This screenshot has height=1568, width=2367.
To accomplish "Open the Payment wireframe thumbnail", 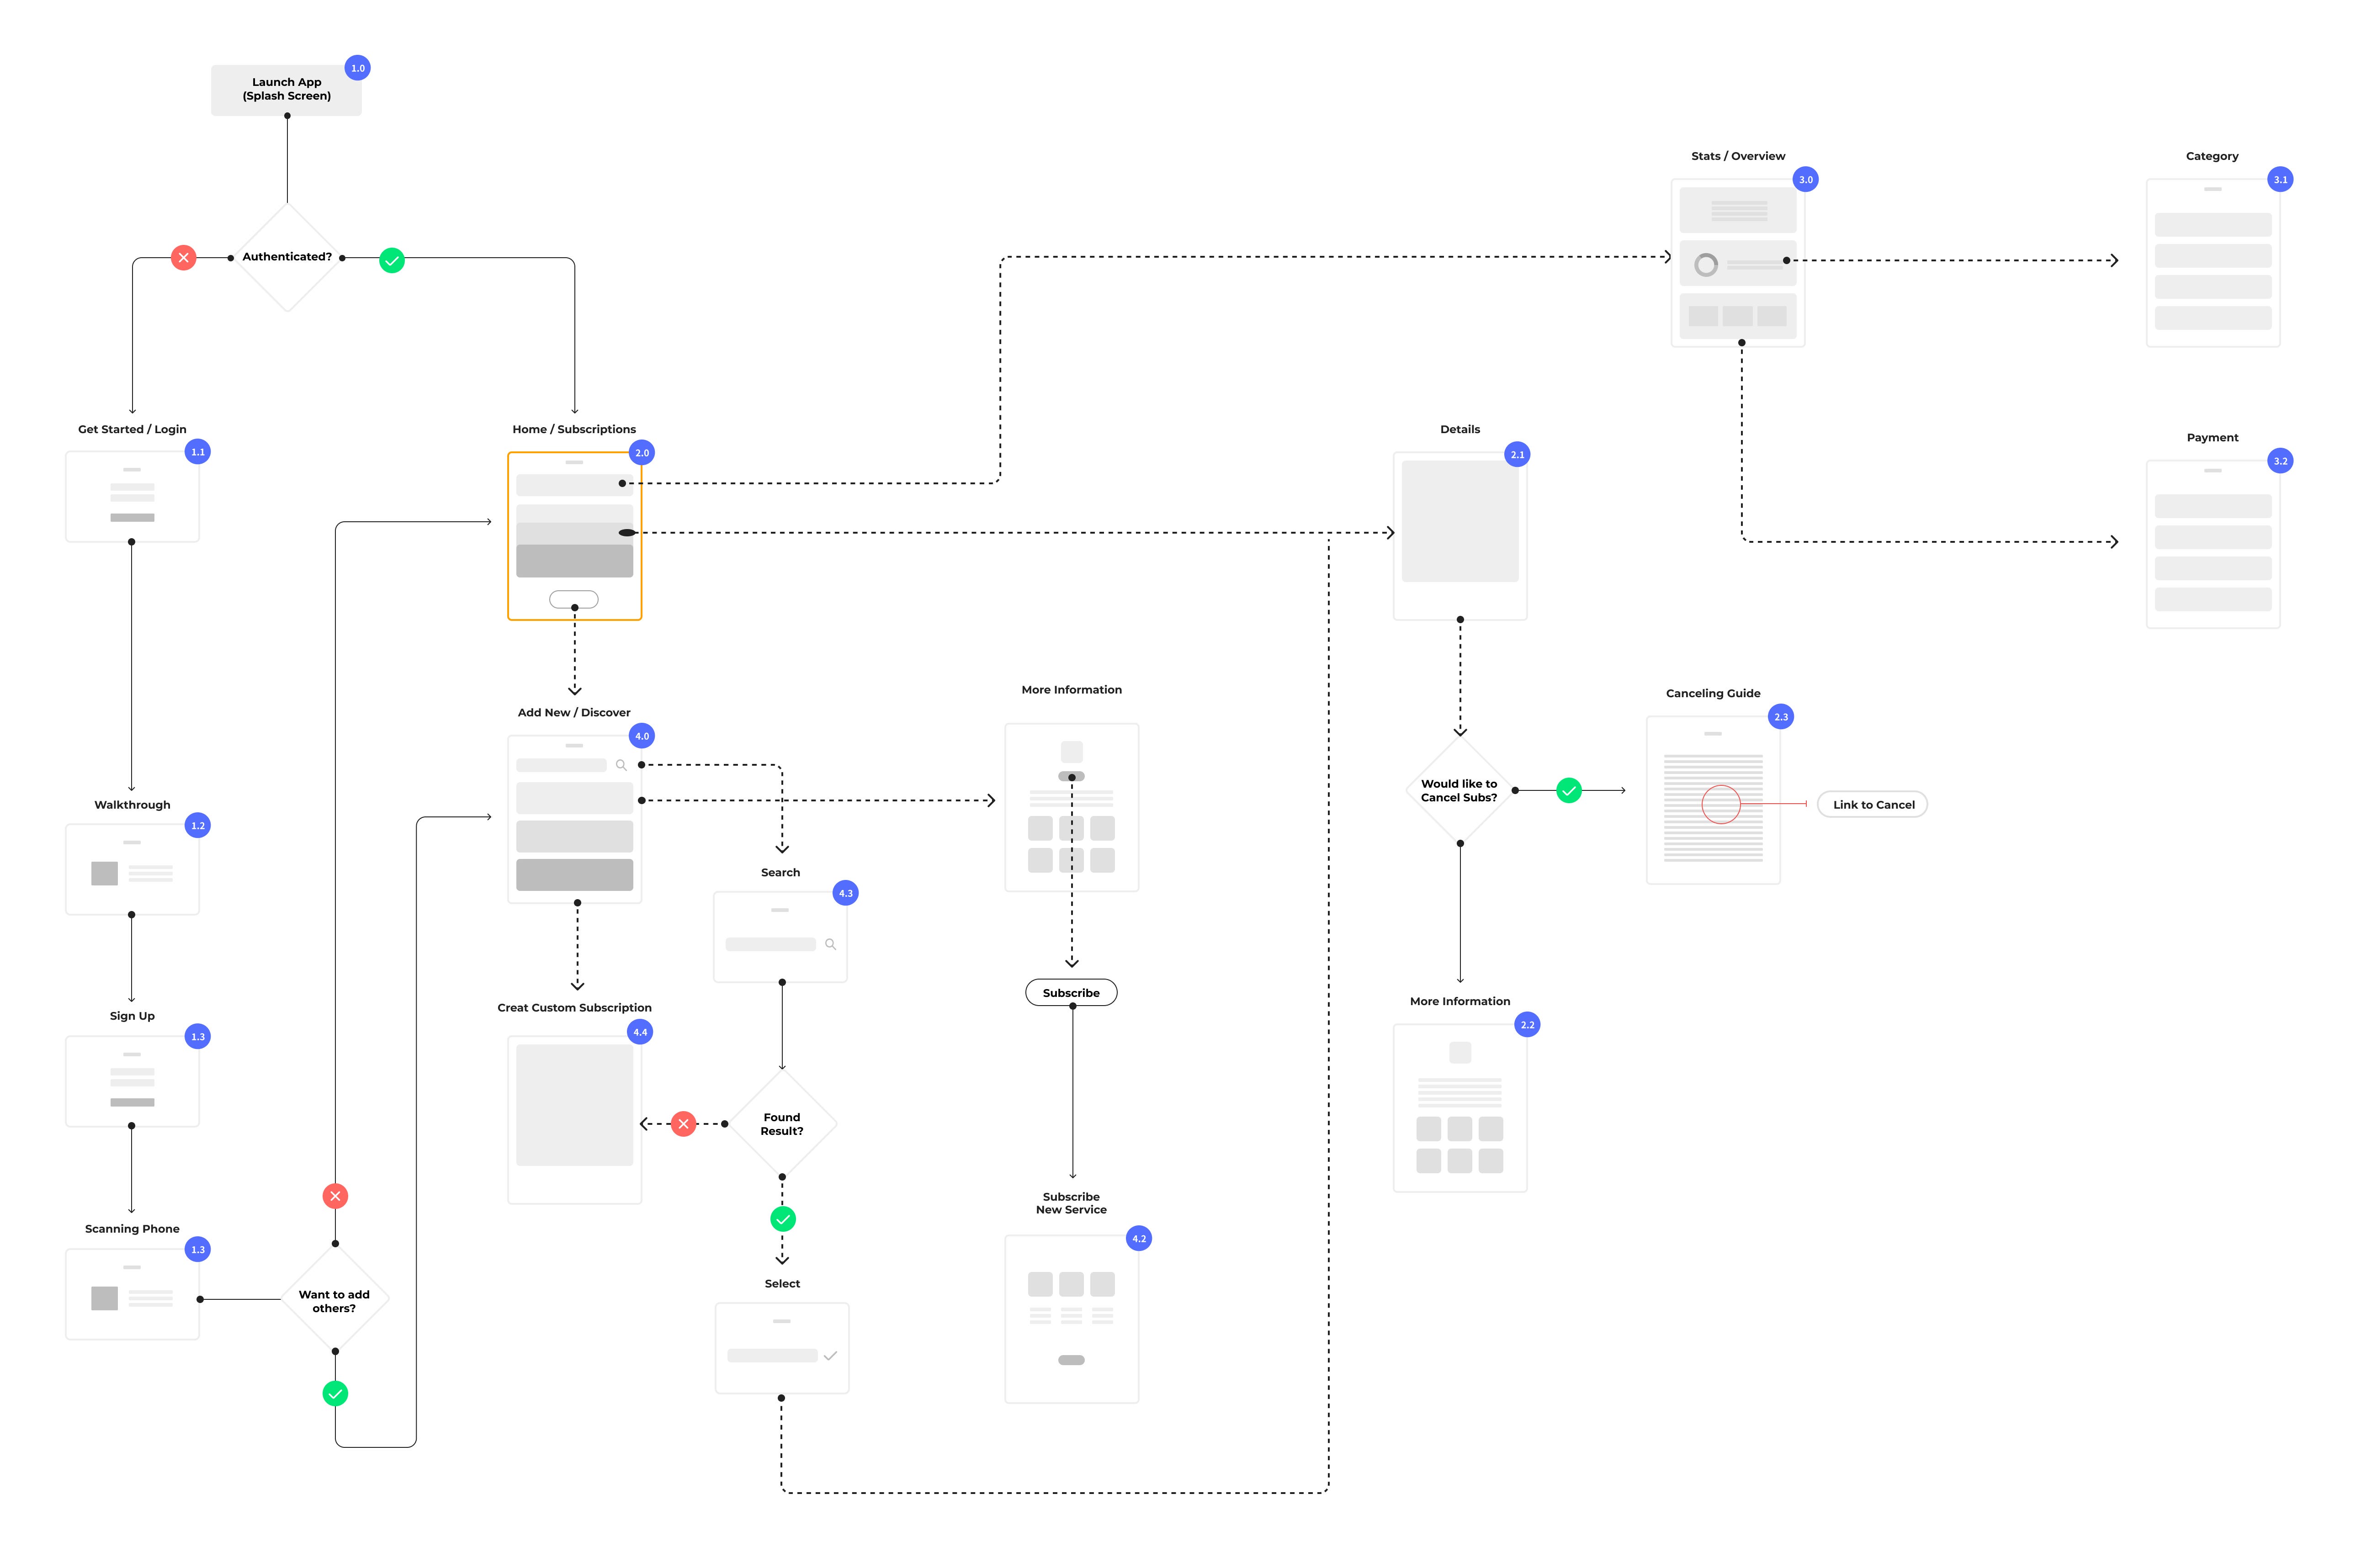I will (2213, 544).
